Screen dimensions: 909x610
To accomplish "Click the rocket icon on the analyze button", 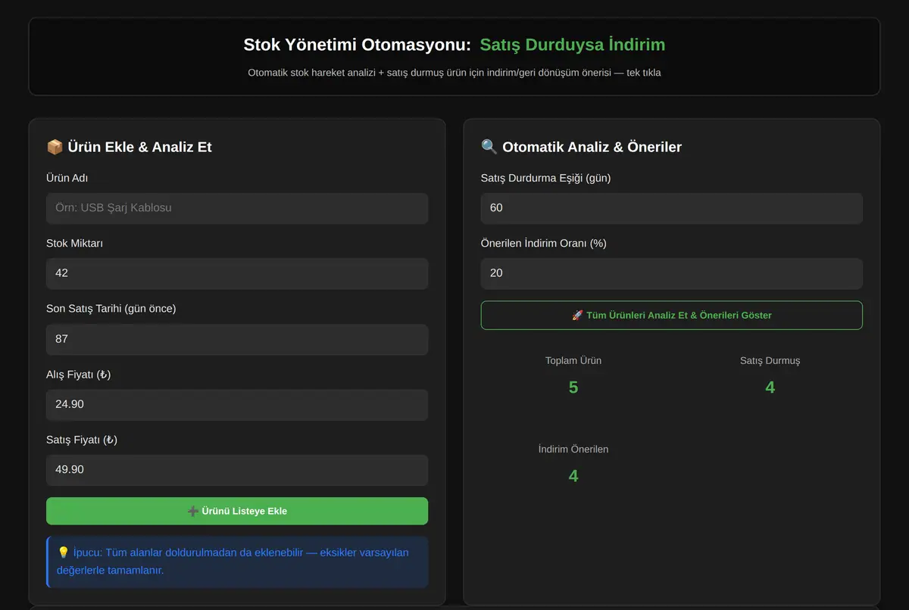I will pos(577,315).
